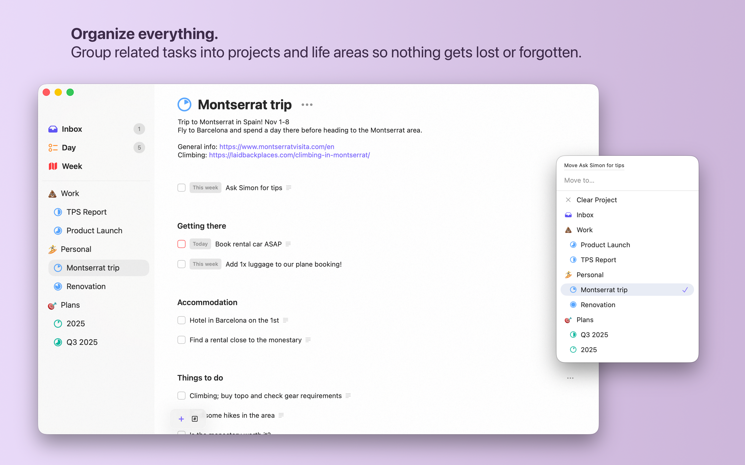Viewport: 745px width, 465px height.
Task: Click the Montserrat trip progress circle in title
Action: pyautogui.click(x=184, y=105)
